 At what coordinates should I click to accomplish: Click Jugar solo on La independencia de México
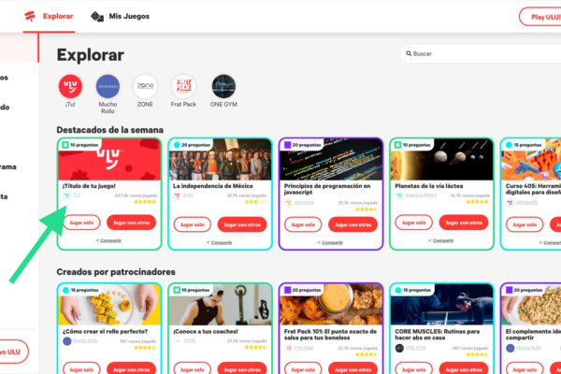(192, 224)
